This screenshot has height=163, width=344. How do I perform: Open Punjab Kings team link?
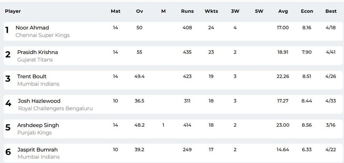pyautogui.click(x=34, y=133)
